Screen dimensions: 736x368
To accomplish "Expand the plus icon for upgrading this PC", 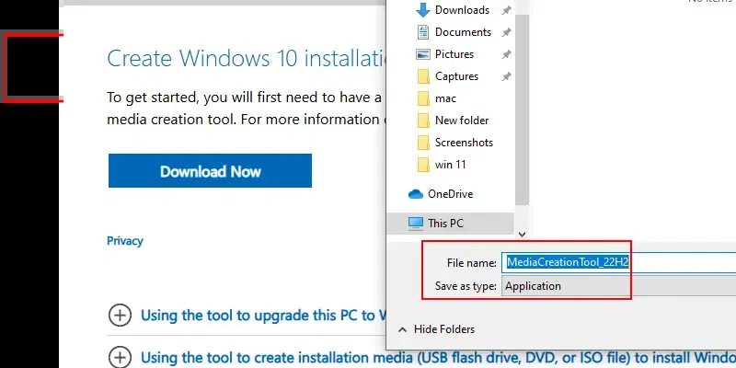I will [120, 316].
